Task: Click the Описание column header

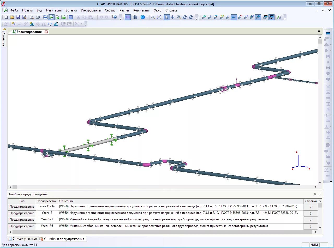Action: click(181, 201)
